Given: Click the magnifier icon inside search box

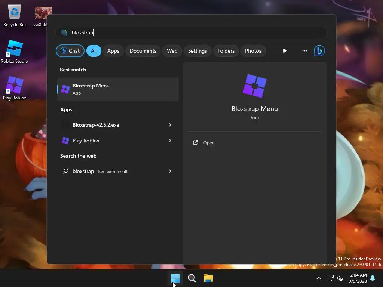Looking at the screenshot, I should pyautogui.click(x=64, y=33).
